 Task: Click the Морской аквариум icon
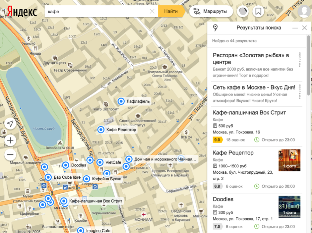pos(26,158)
